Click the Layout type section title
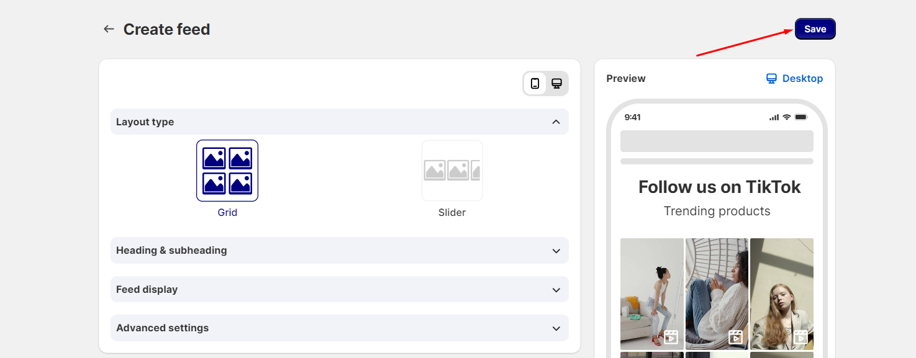Screen dimensions: 916x358 coord(145,122)
